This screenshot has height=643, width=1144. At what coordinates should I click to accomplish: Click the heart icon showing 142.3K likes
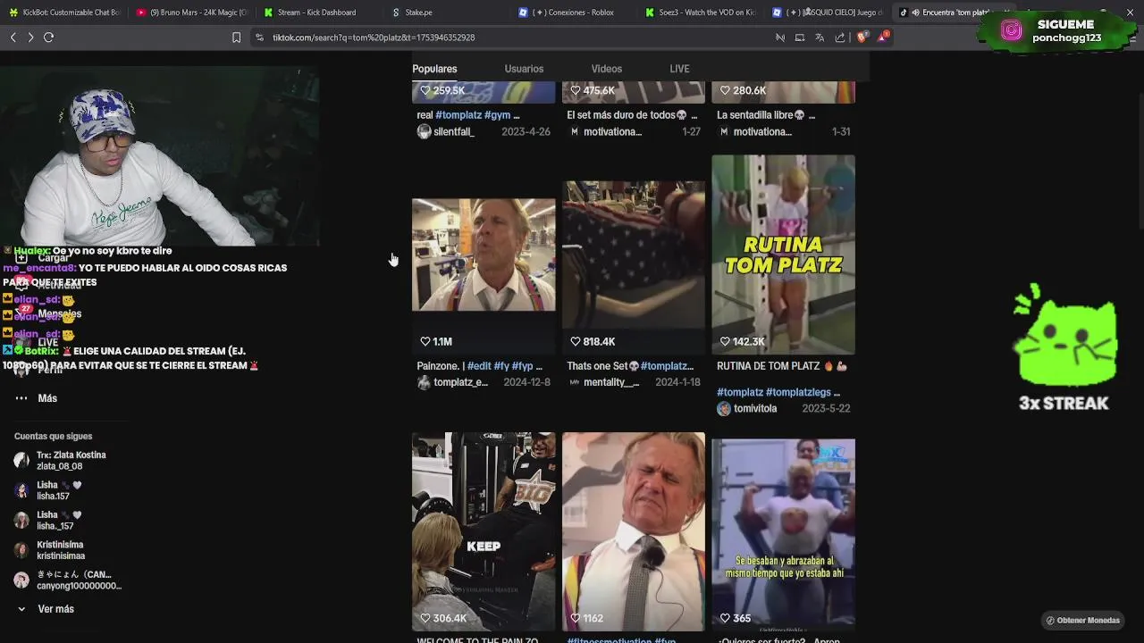click(x=726, y=341)
